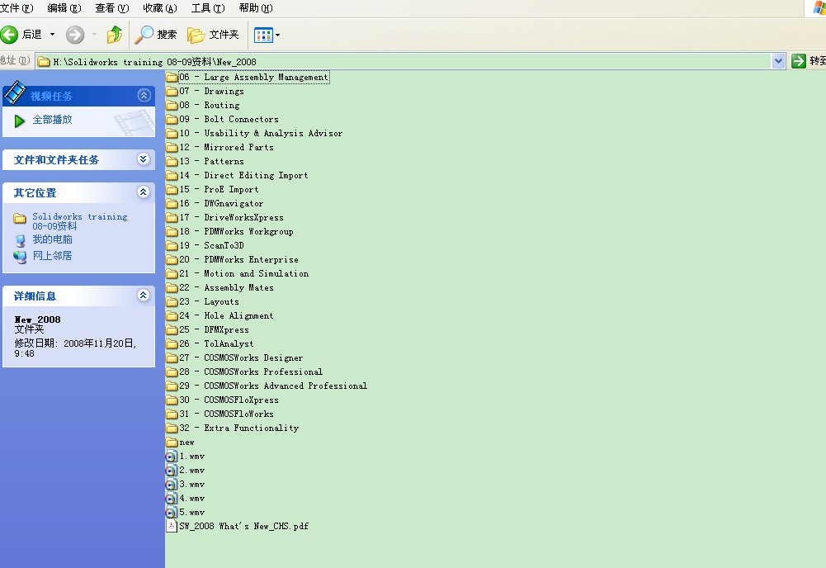Viewport: 826px width, 568px height.
Task: Click file name 22 - Assembly Mates
Action: coord(227,287)
